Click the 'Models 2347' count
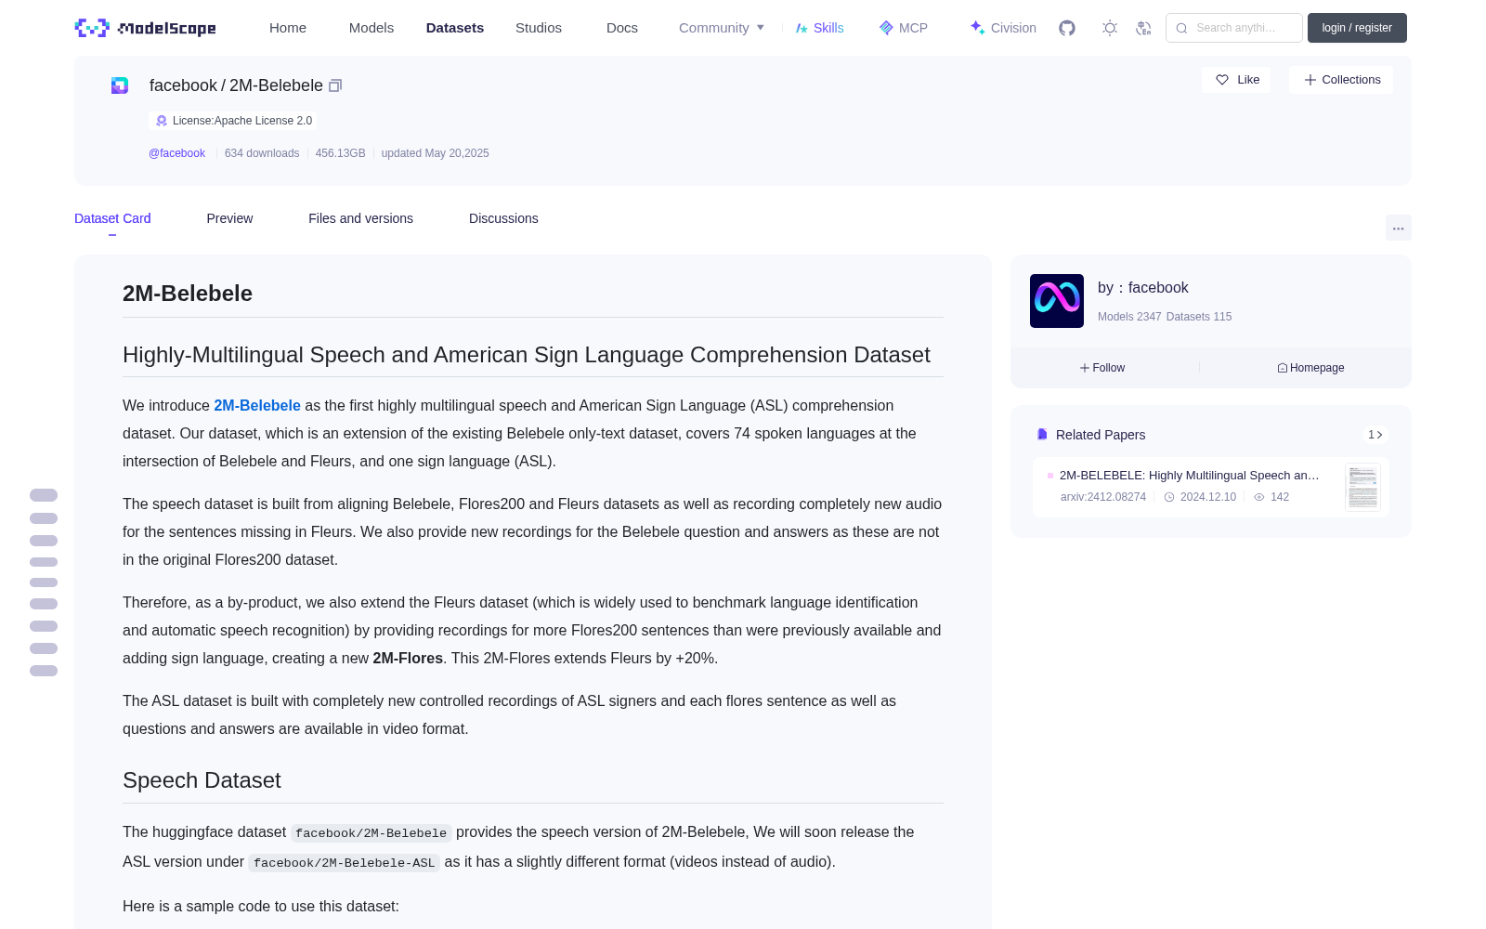The height and width of the screenshot is (929, 1486). coord(1129,317)
